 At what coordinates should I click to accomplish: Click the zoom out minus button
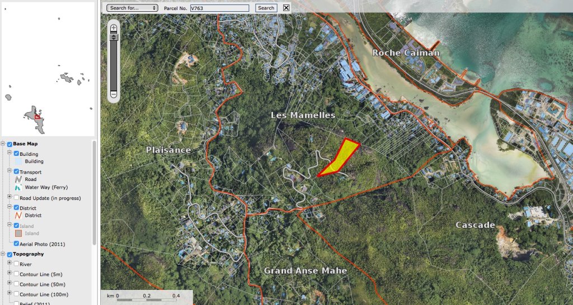pos(114,95)
